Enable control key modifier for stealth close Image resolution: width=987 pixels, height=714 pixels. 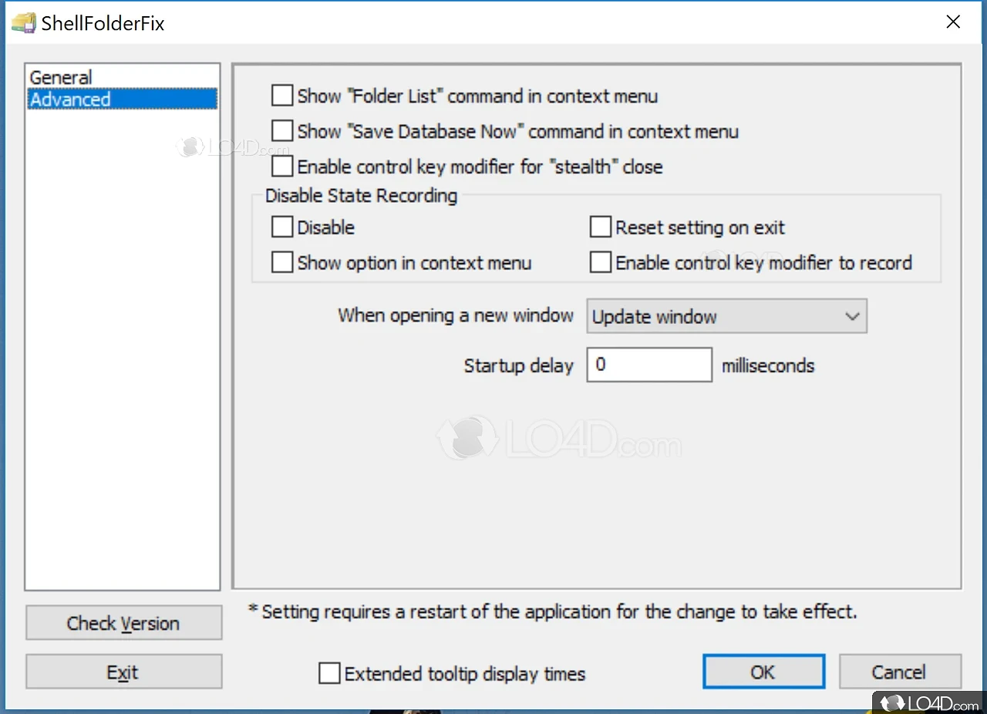click(x=283, y=167)
